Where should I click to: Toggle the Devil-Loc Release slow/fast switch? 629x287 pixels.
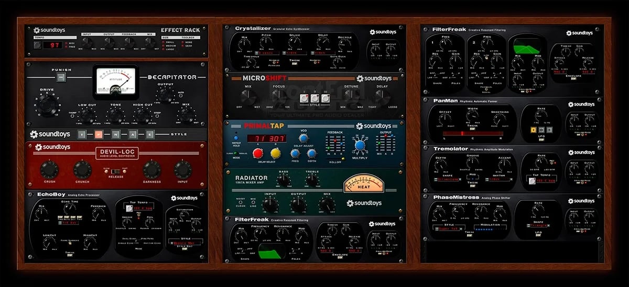(115, 172)
